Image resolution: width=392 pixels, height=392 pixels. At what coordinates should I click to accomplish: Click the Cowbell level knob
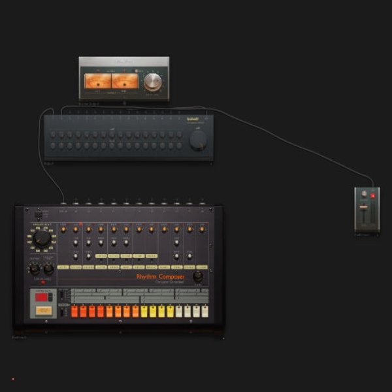(x=164, y=229)
